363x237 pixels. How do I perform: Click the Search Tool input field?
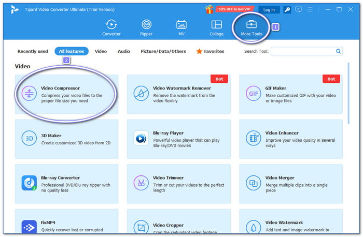pos(307,51)
